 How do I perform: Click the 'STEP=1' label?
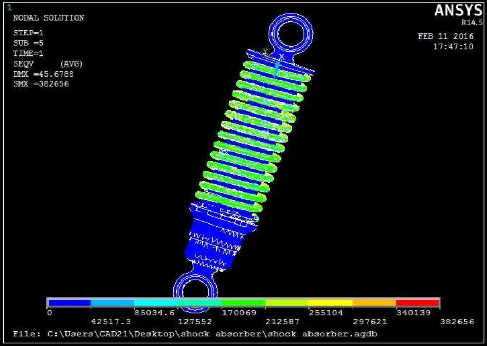(28, 33)
